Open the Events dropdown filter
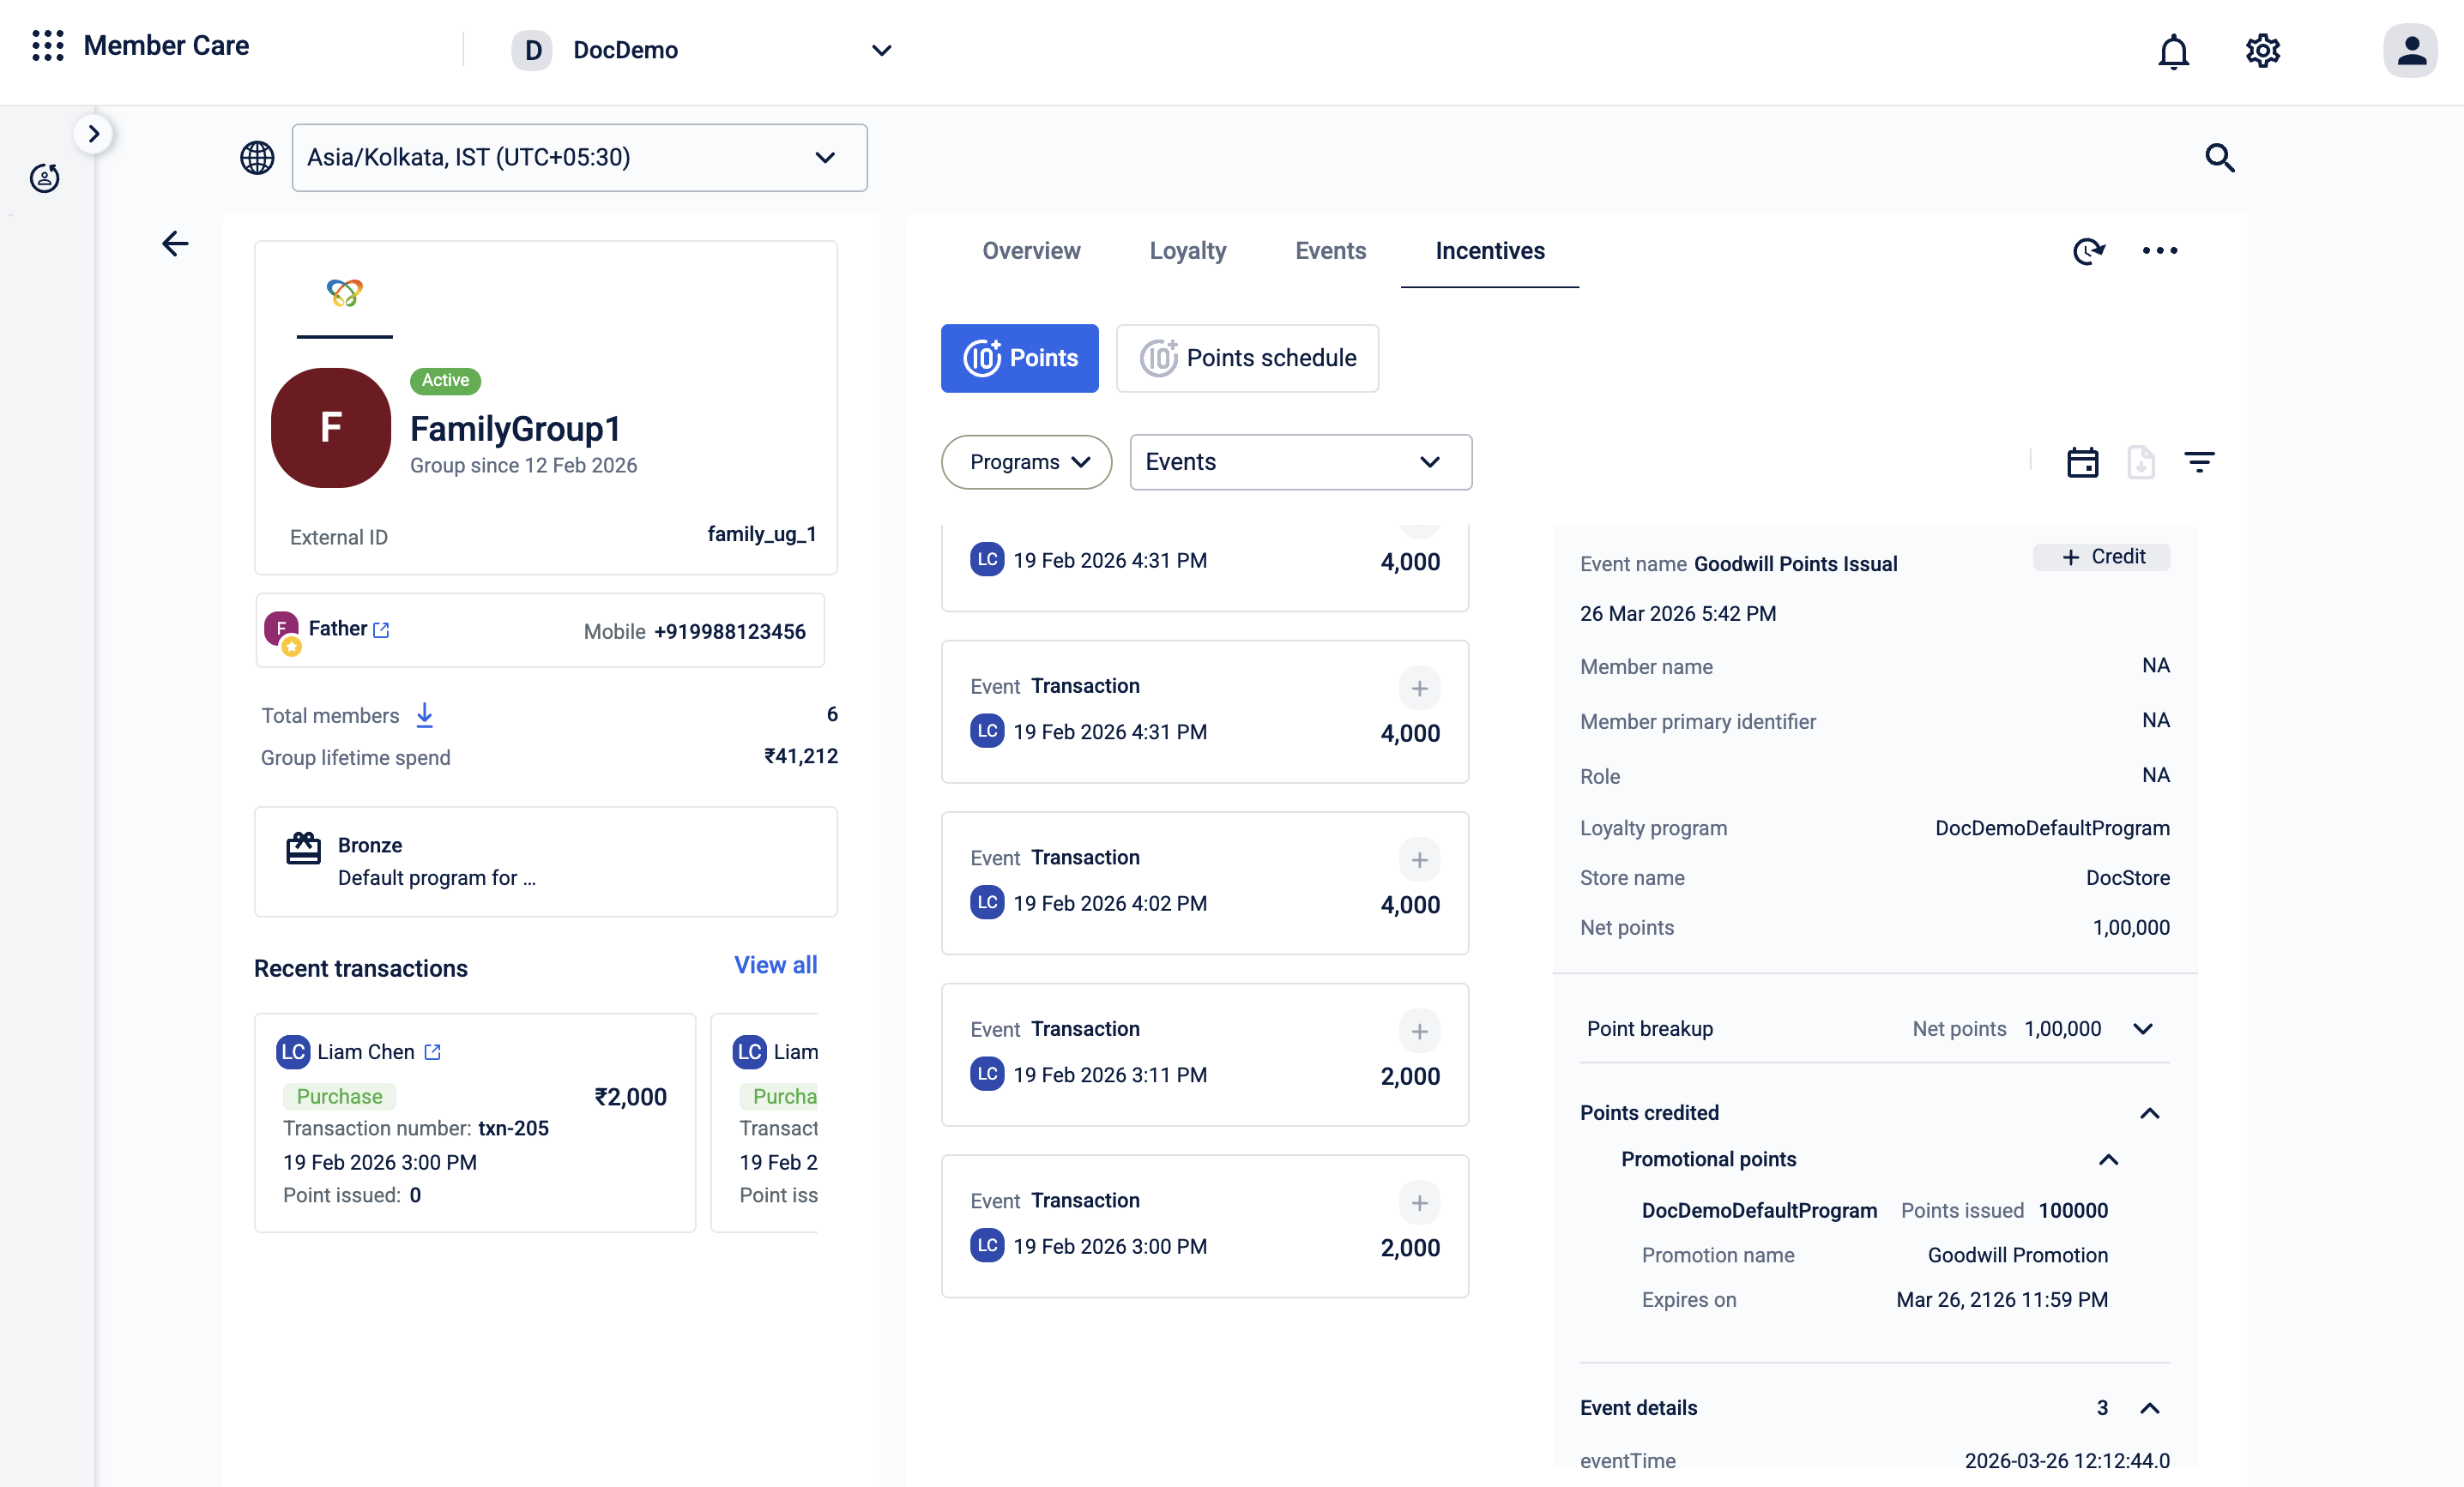The width and height of the screenshot is (2464, 1487). coord(1300,463)
